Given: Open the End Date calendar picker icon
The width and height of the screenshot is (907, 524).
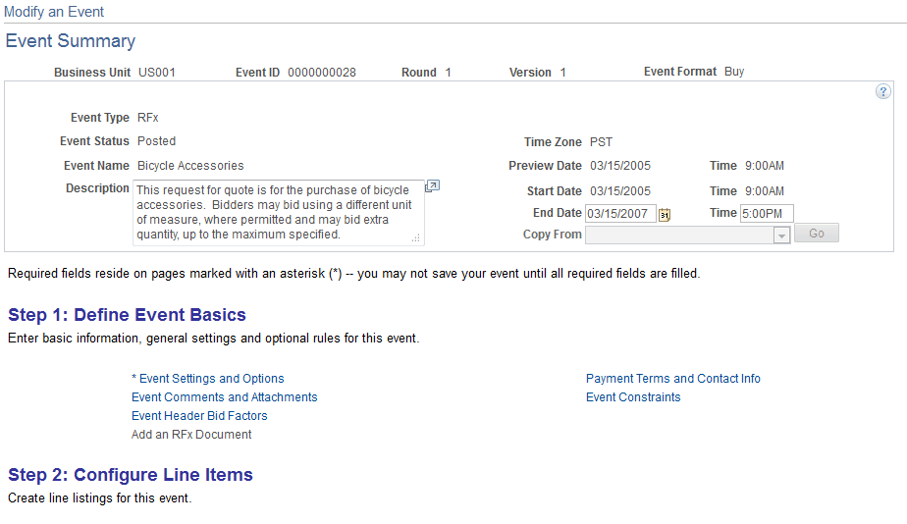Looking at the screenshot, I should 665,215.
